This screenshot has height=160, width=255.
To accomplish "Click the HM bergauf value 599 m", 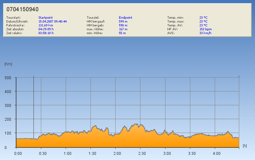I will (x=123, y=22).
